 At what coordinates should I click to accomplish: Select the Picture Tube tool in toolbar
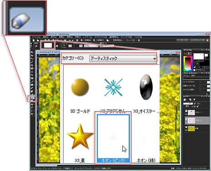pos(32,99)
